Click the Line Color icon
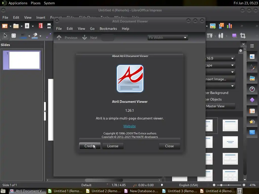The image size is (259, 194). coord(24,36)
